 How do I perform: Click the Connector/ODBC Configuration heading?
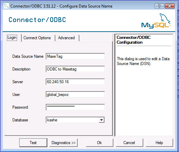tap(134, 40)
